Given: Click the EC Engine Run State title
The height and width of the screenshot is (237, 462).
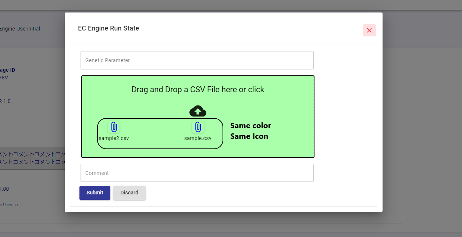Looking at the screenshot, I should click(x=108, y=28).
